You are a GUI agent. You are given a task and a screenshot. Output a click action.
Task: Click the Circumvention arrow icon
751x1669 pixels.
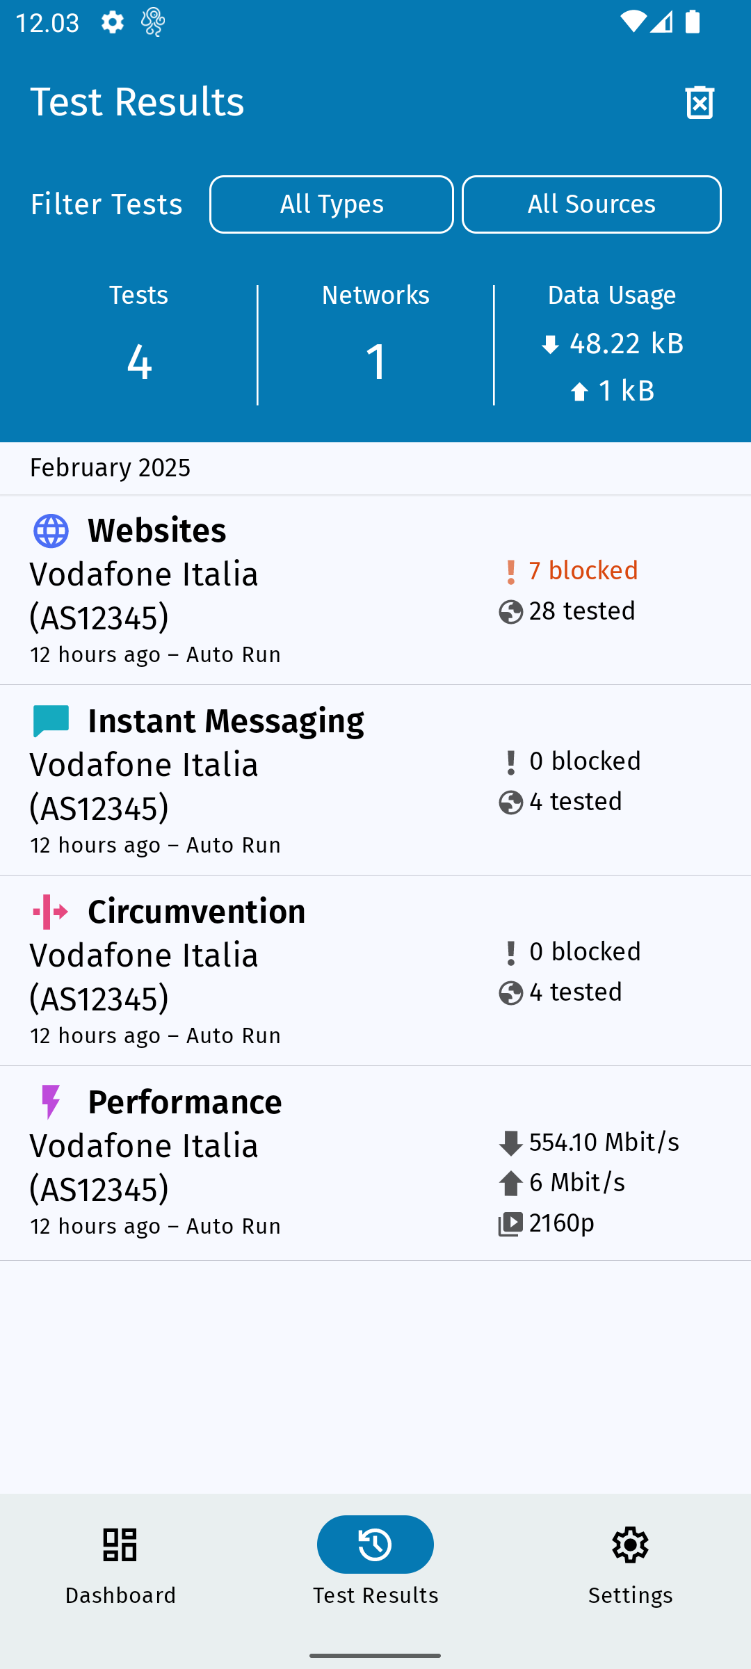pyautogui.click(x=51, y=912)
